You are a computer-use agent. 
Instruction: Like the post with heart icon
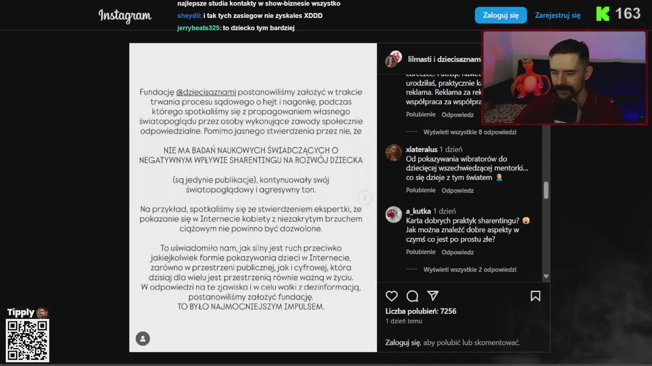tap(391, 296)
